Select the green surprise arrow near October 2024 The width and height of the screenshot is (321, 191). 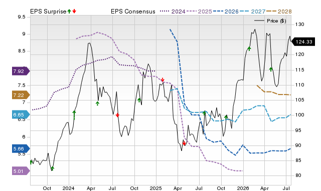pos(139,100)
